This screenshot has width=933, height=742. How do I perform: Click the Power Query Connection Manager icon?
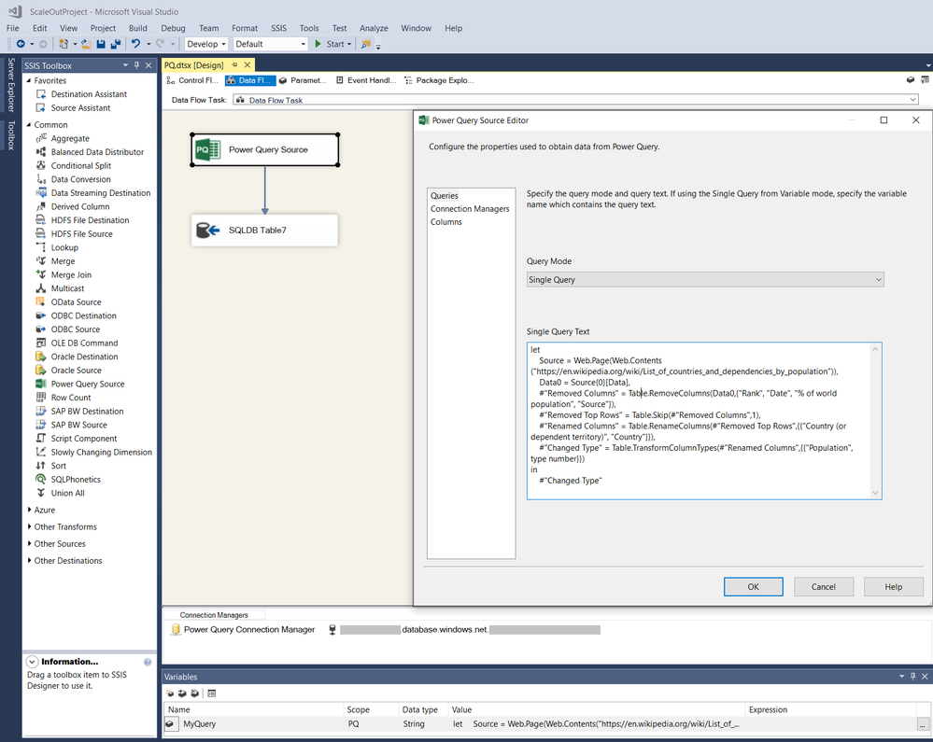[176, 630]
